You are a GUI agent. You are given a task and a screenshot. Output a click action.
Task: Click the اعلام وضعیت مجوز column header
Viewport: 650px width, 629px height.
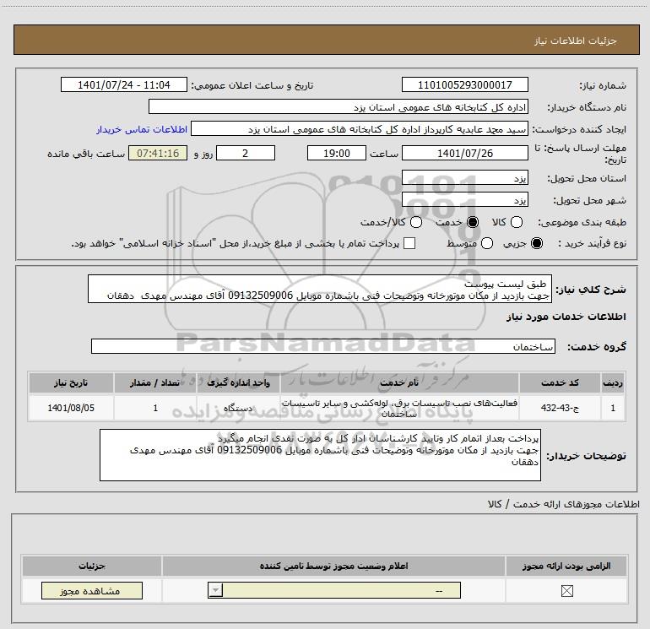coord(333,566)
